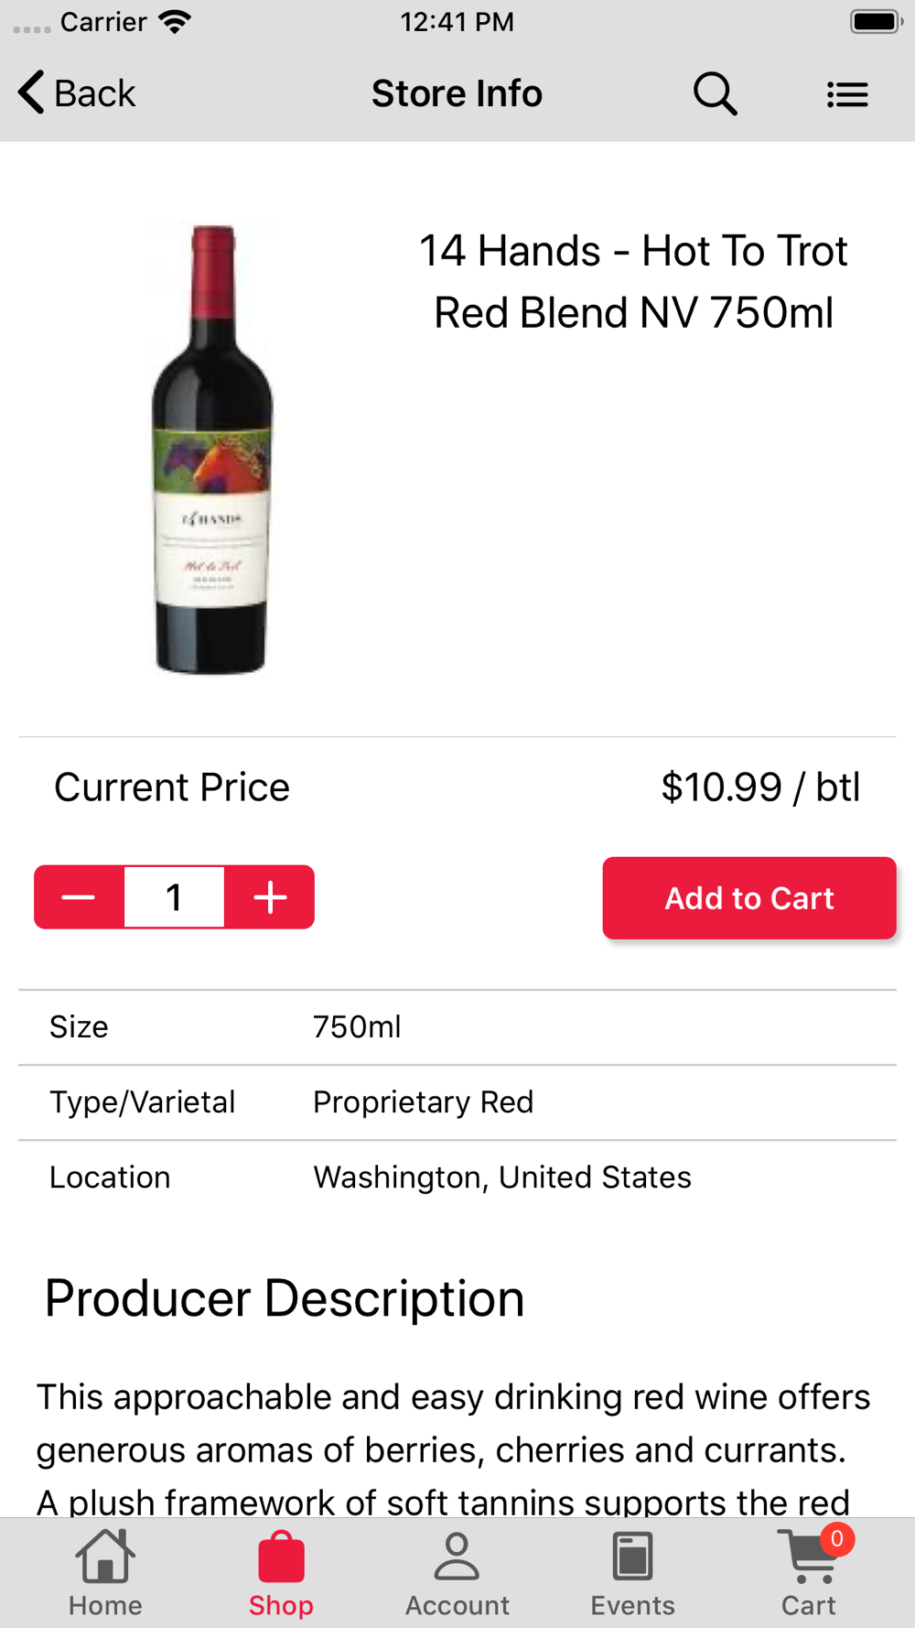Go back using the Back chevron

tap(77, 93)
